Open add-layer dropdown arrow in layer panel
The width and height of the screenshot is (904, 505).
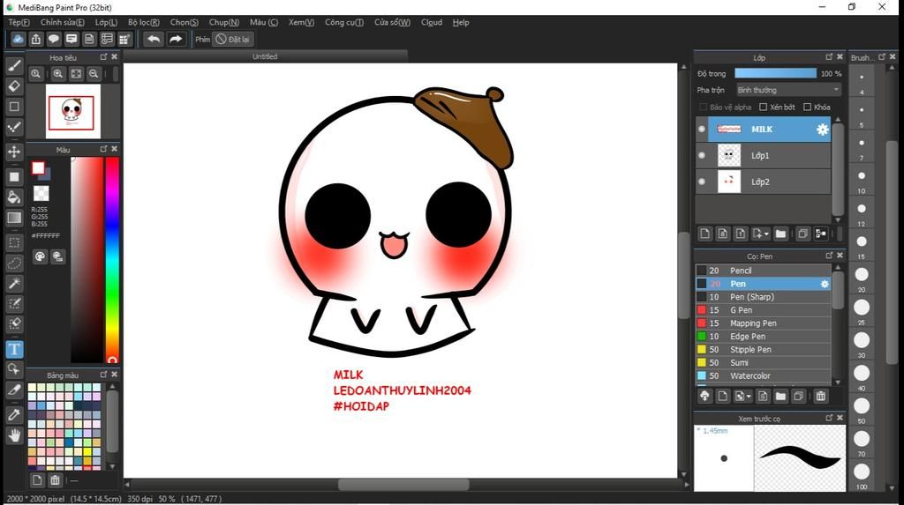767,235
